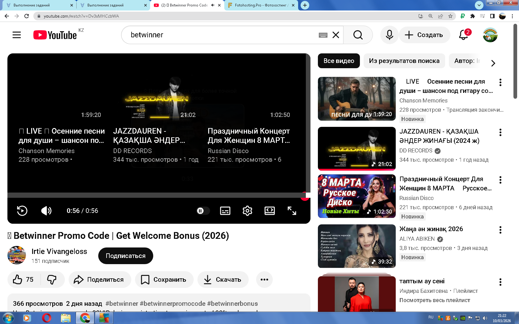The height and width of the screenshot is (324, 519).
Task: Save video with Сохранить
Action: click(x=164, y=280)
